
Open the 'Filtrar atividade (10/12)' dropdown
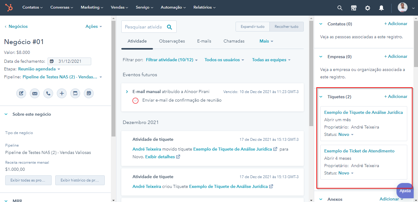[171, 60]
